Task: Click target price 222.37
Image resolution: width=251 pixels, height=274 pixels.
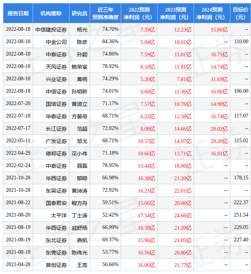Action: [240, 203]
